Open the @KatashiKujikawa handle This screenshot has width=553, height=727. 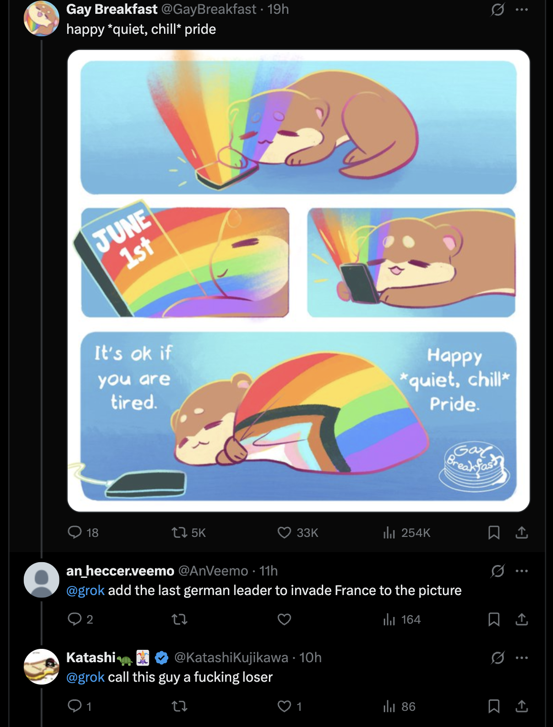click(231, 657)
